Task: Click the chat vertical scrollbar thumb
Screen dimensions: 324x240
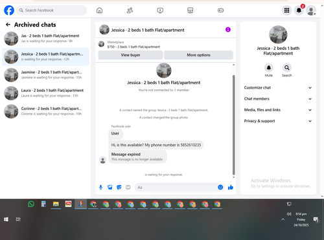Action: (233, 125)
